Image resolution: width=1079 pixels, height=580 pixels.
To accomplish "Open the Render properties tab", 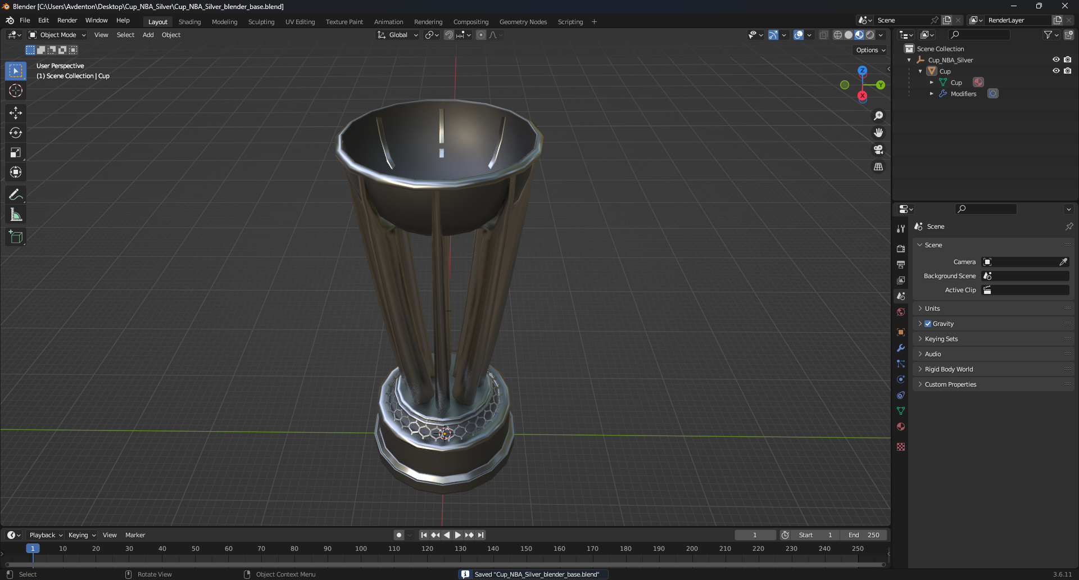I will point(901,248).
